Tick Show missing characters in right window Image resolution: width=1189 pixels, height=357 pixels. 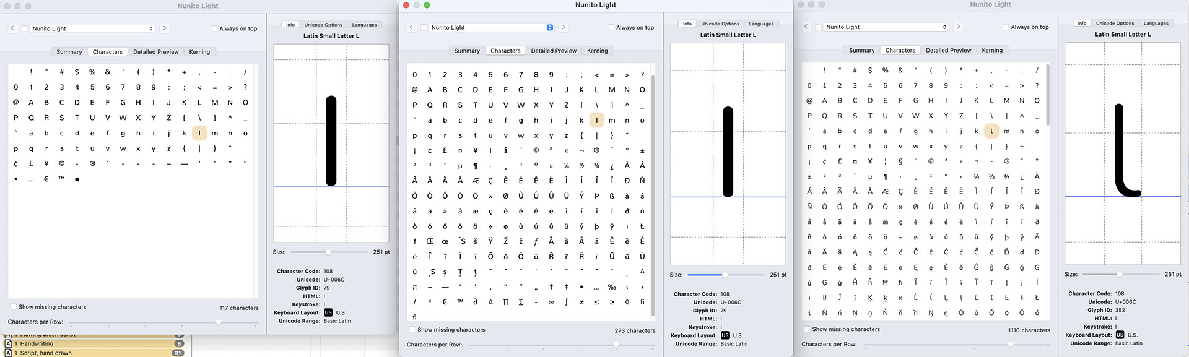click(x=807, y=329)
